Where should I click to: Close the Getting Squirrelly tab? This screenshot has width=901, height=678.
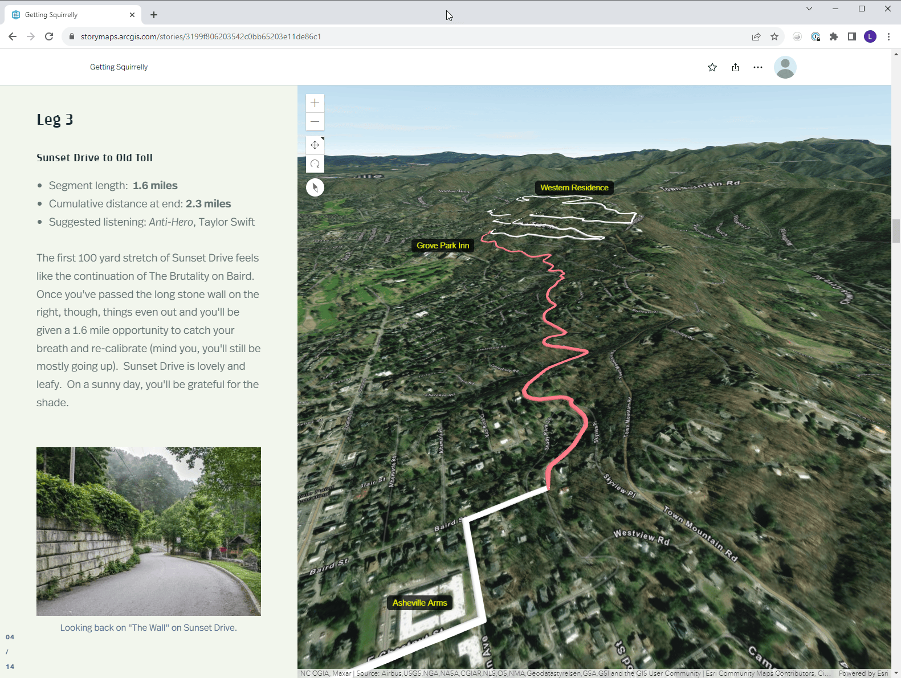pos(132,15)
